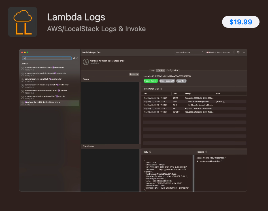The height and width of the screenshot is (211, 268).
Task: Click the Body panel scrollbar
Action: 193,173
